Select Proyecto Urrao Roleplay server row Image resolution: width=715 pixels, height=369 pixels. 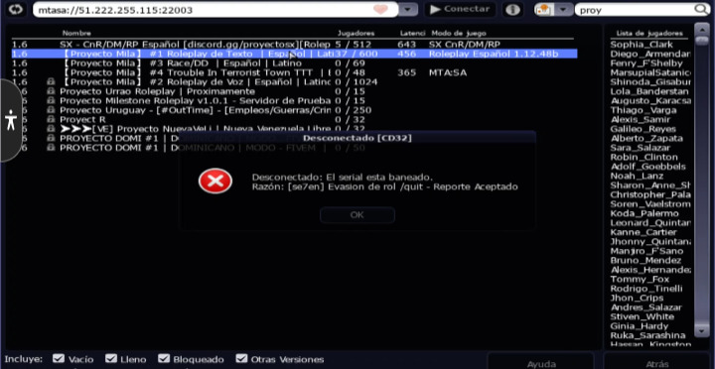294,91
